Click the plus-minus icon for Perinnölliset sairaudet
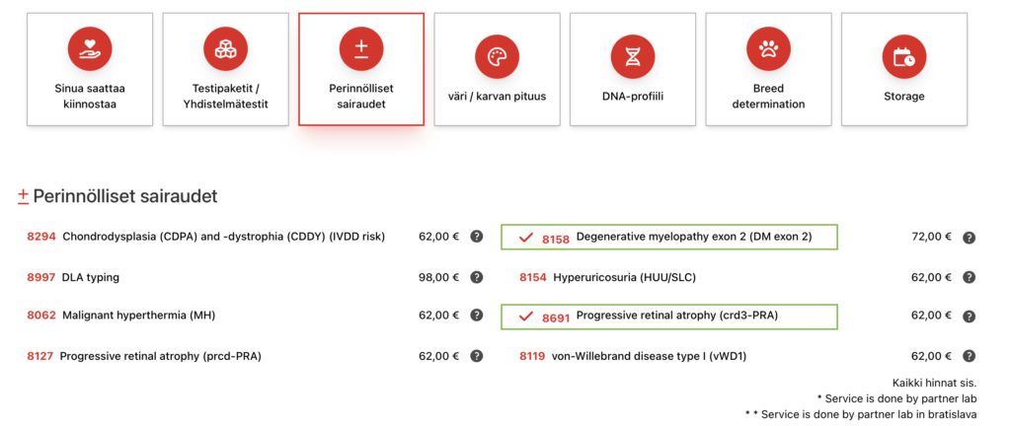The height and width of the screenshot is (426, 1011). click(x=360, y=45)
